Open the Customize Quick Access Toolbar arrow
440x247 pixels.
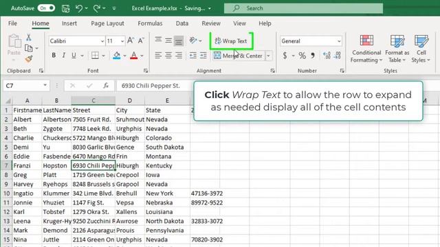point(114,8)
